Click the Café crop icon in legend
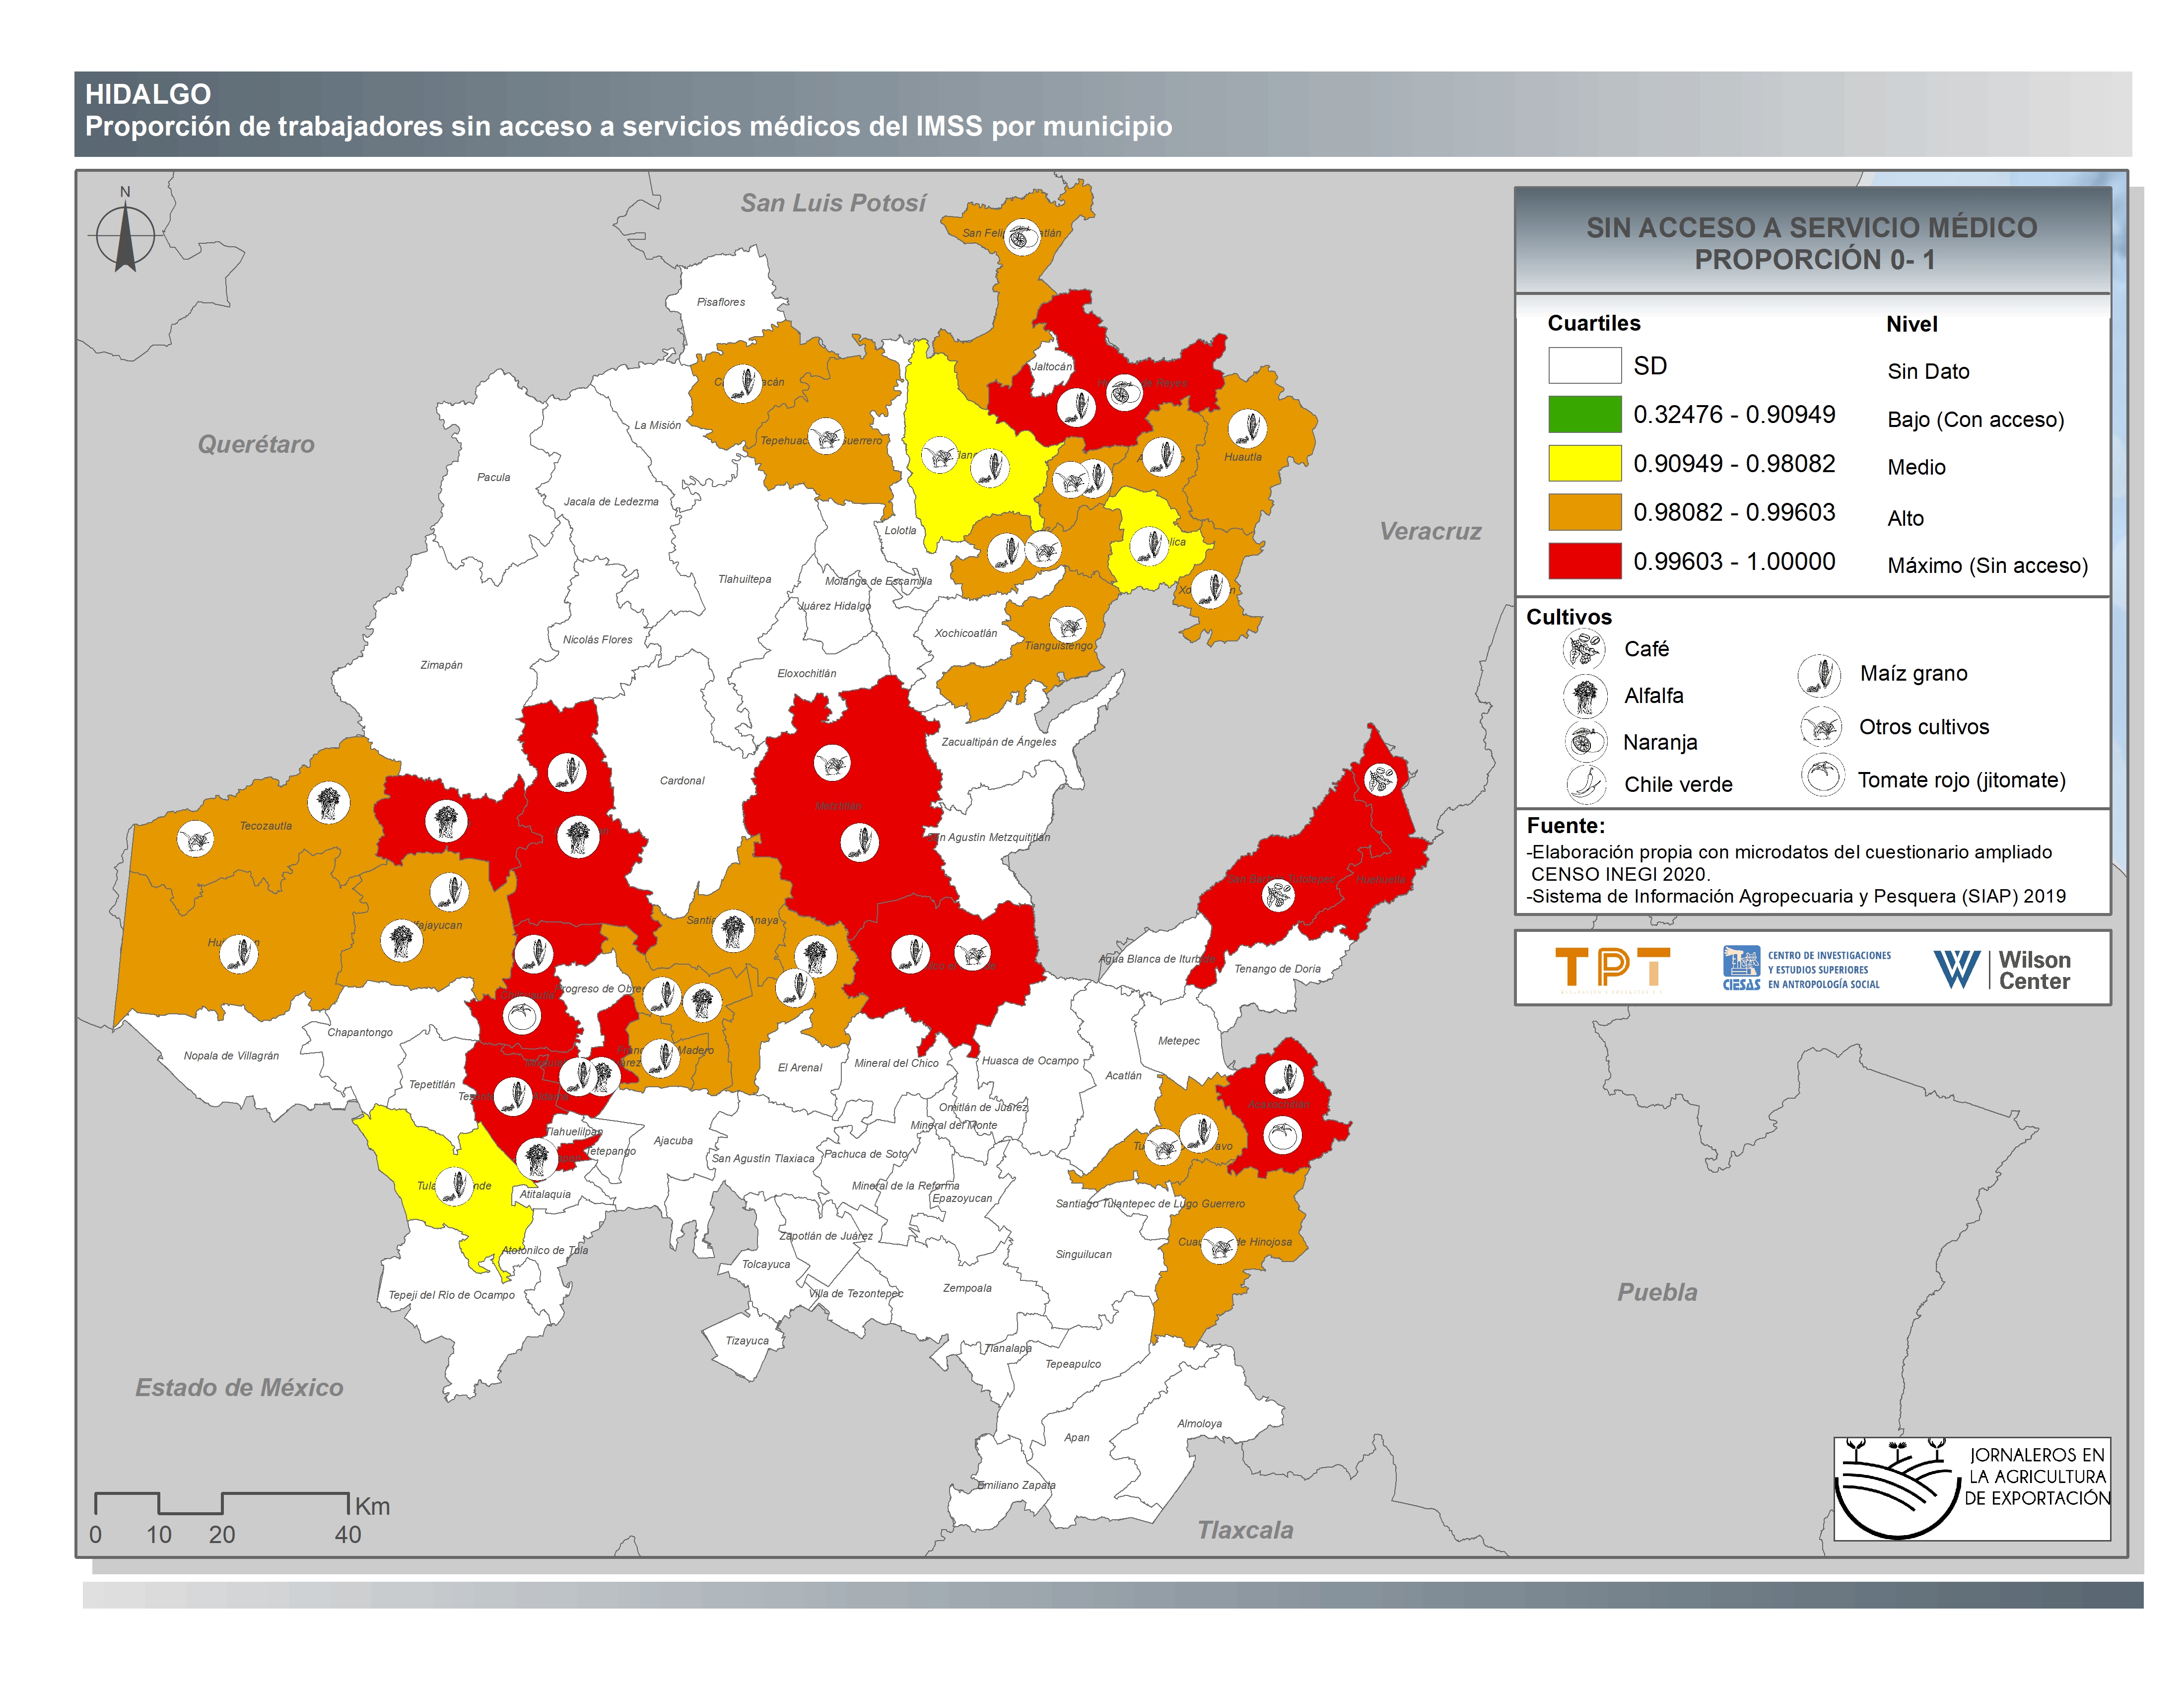2184x1688 pixels. (1584, 650)
